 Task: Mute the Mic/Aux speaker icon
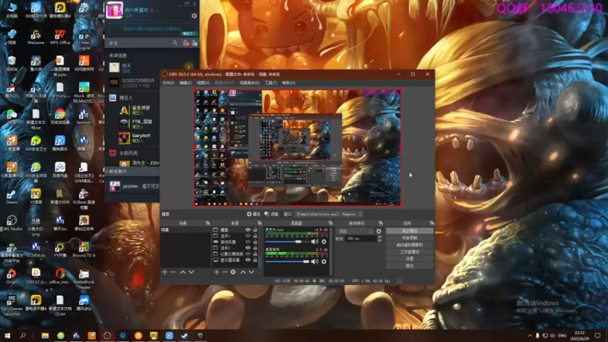click(315, 242)
